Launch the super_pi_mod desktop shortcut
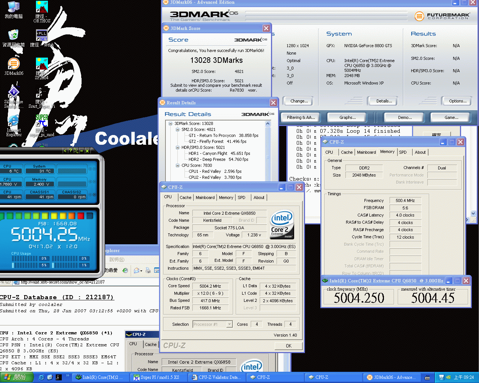 (42, 126)
